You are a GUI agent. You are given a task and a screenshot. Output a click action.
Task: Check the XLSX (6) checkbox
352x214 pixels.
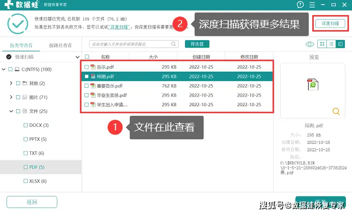click(26, 181)
